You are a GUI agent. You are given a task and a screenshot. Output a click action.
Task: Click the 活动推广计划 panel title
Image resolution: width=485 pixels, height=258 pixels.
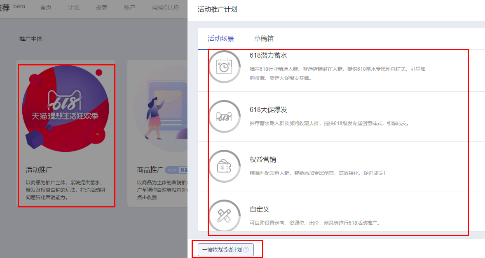(218, 9)
